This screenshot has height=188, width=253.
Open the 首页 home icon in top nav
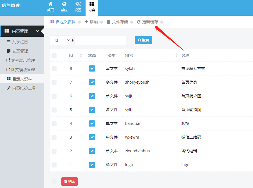(x=50, y=4)
